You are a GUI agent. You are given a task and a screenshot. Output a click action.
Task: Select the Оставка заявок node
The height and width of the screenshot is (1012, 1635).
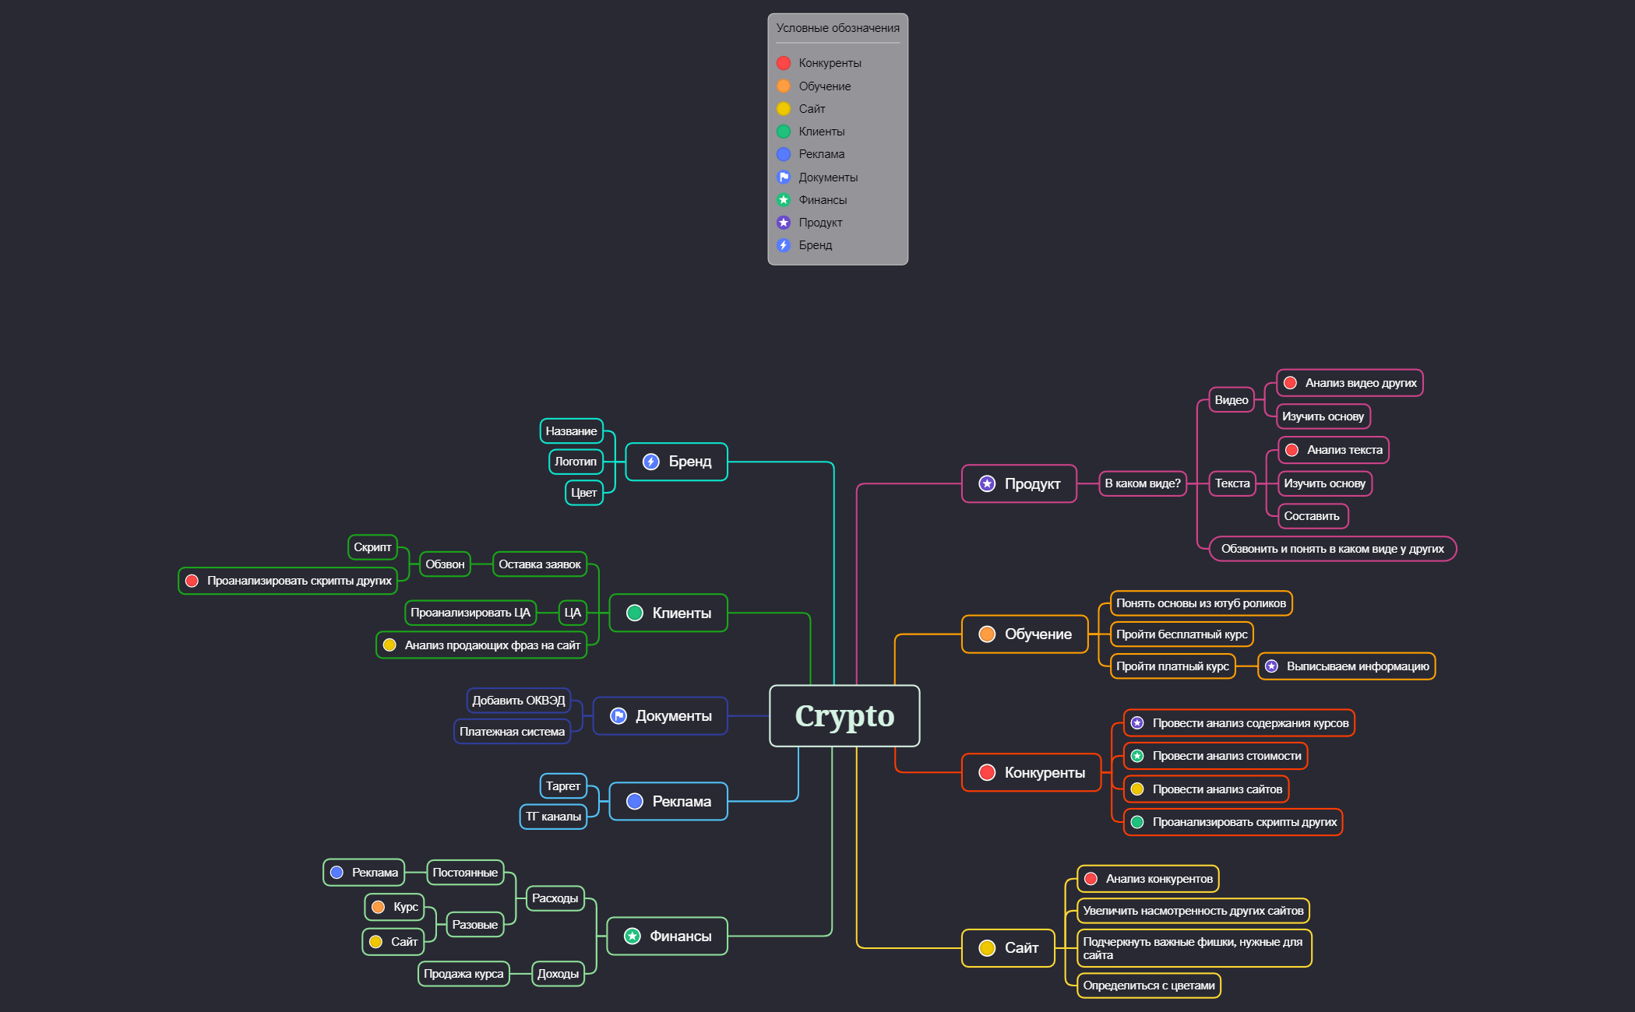(x=540, y=564)
